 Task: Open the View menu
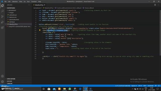pos(21,2)
